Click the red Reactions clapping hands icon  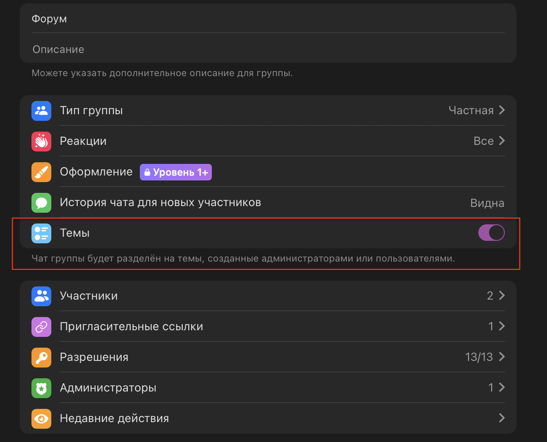41,141
